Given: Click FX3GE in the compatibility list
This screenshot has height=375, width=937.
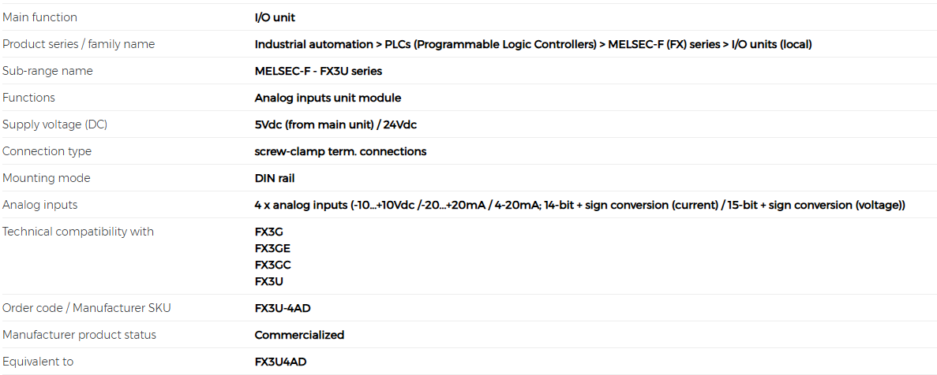Looking at the screenshot, I should pos(273,248).
